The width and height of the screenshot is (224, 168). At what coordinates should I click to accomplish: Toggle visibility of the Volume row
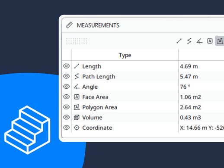coord(67,117)
